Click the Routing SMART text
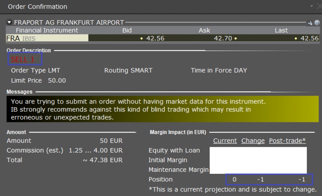The height and width of the screenshot is (196, 322). pos(128,70)
